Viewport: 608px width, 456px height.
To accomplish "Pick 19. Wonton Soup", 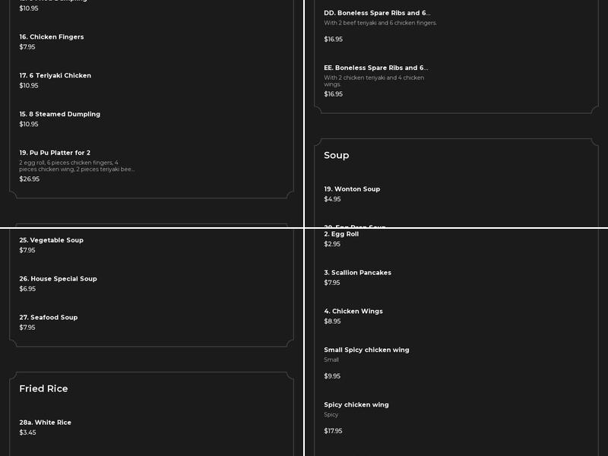I will tap(352, 189).
